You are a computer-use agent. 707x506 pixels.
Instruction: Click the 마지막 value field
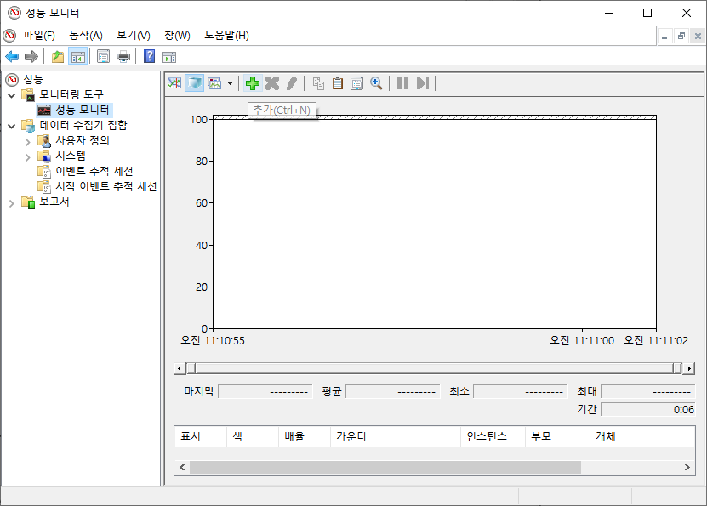pos(265,391)
